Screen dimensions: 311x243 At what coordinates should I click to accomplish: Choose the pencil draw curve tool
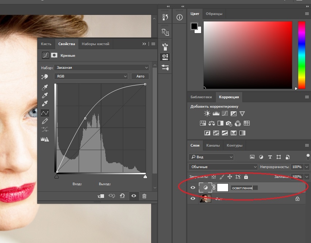coord(45,121)
